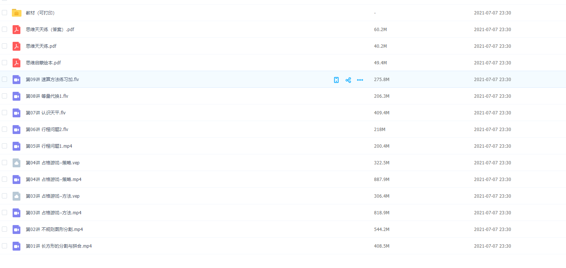Image resolution: width=566 pixels, height=268 pixels.
Task: Open the 教材(可打印) folder name
Action: 40,13
